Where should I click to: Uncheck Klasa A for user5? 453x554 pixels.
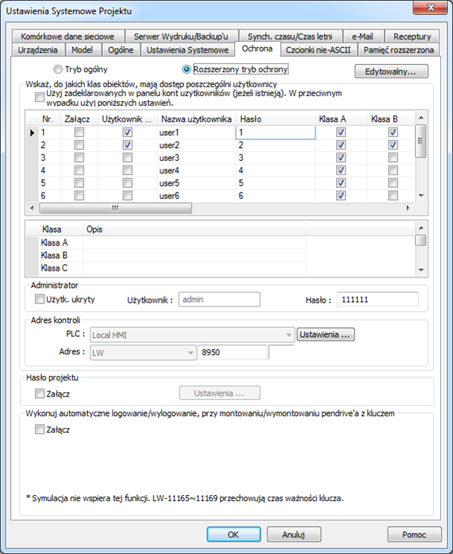pyautogui.click(x=340, y=183)
